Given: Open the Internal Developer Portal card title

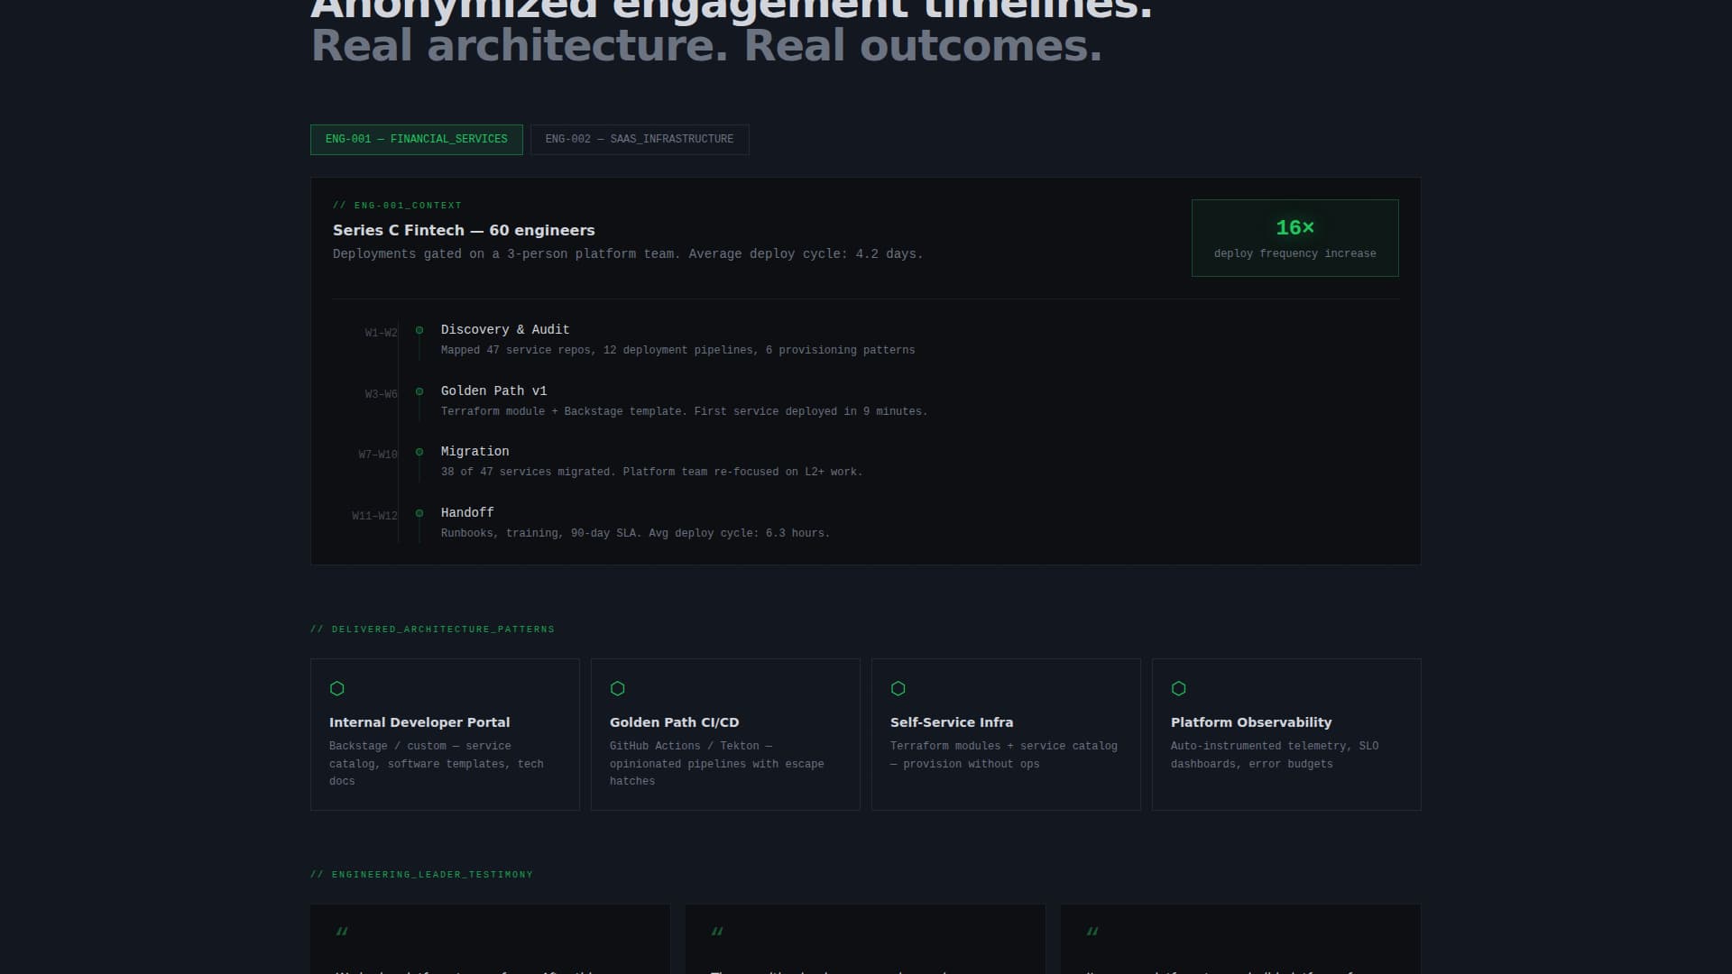Looking at the screenshot, I should [x=419, y=722].
